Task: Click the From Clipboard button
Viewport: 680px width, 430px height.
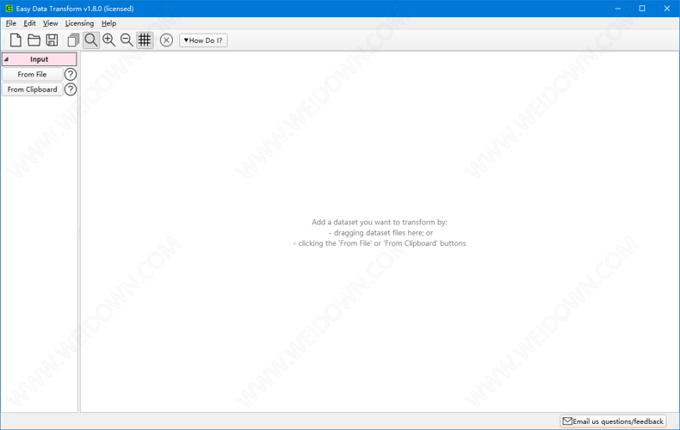Action: (x=32, y=89)
